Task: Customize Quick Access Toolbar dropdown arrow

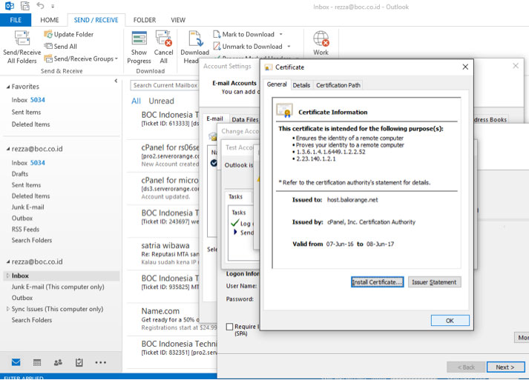Action: [53, 6]
